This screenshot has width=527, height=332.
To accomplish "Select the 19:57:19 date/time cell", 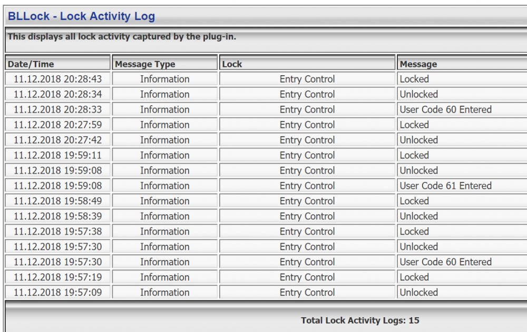I will tap(58, 278).
